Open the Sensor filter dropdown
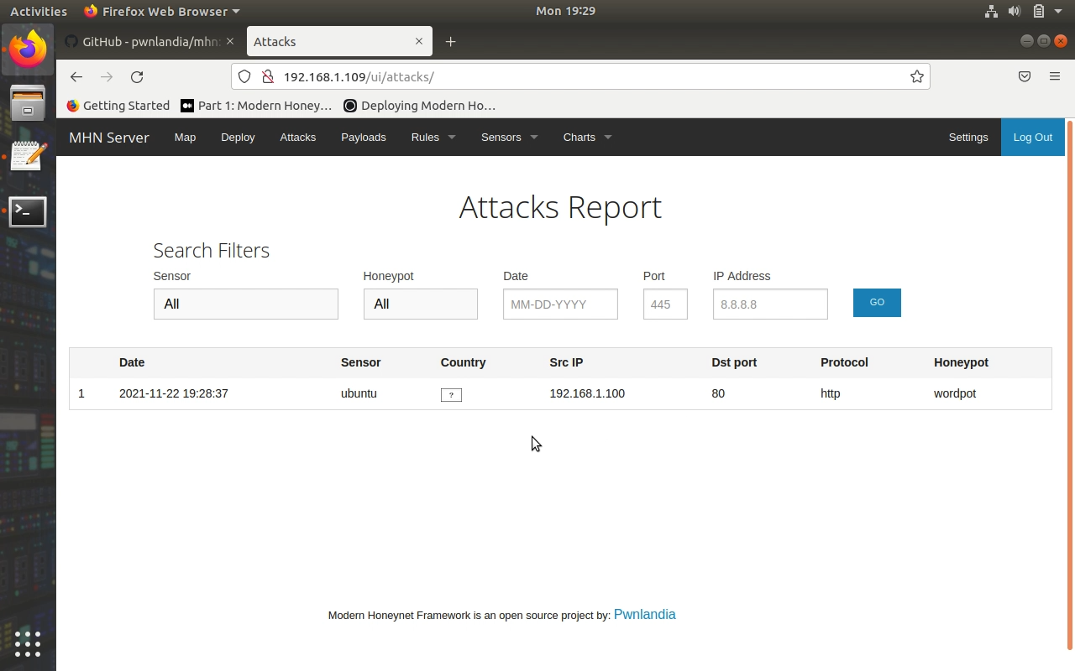 [x=245, y=304]
